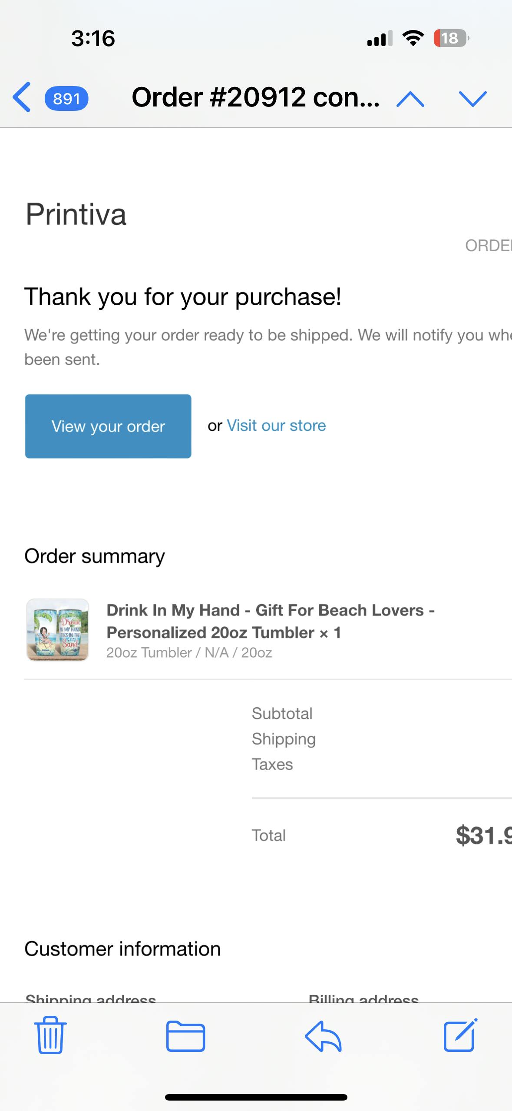Go to previous message with up chevron
The image size is (512, 1111).
pos(410,99)
